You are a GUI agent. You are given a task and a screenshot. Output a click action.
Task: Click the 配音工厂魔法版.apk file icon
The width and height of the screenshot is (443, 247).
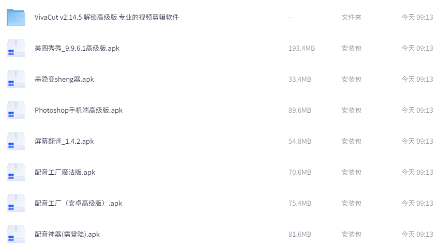(16, 173)
